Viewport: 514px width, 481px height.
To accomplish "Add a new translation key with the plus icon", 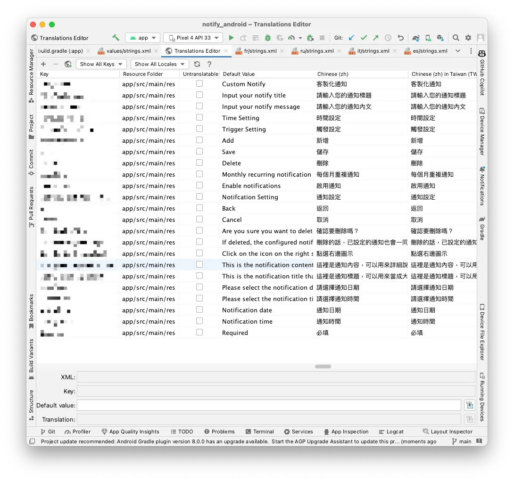I will 43,64.
